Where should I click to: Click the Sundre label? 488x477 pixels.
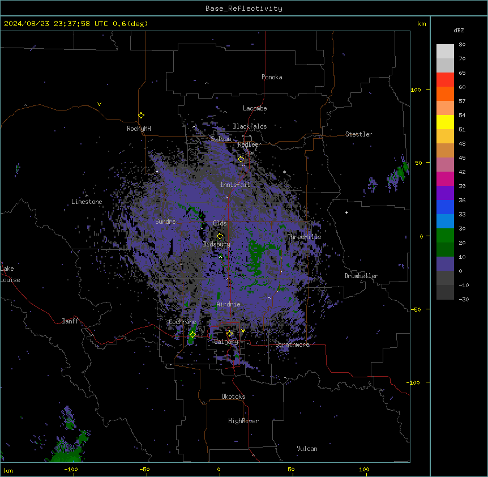(x=165, y=222)
